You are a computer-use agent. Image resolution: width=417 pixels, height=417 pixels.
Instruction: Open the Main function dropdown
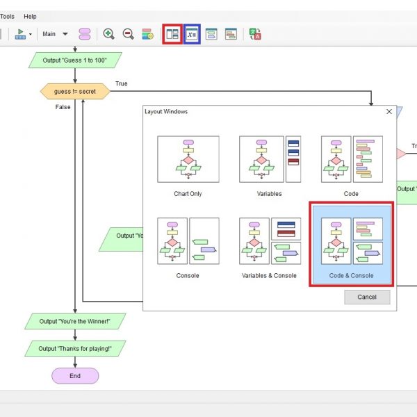click(x=56, y=33)
